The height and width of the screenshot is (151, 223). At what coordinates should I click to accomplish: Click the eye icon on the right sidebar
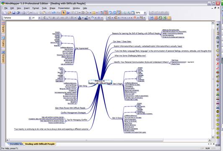[x=218, y=25]
